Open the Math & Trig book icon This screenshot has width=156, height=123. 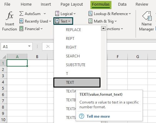90,21
